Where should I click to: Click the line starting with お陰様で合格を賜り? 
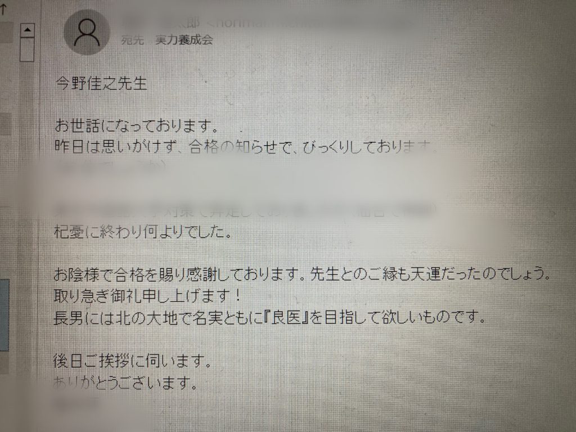click(302, 274)
